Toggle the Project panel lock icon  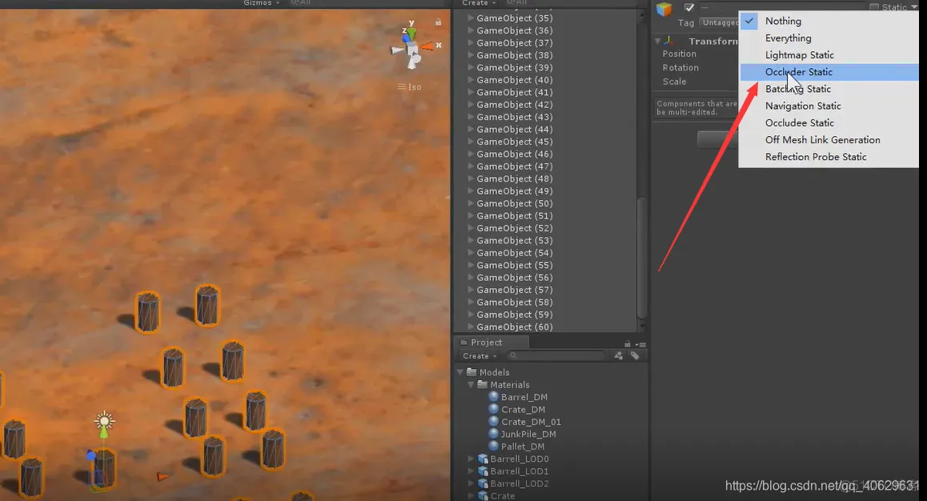point(628,343)
